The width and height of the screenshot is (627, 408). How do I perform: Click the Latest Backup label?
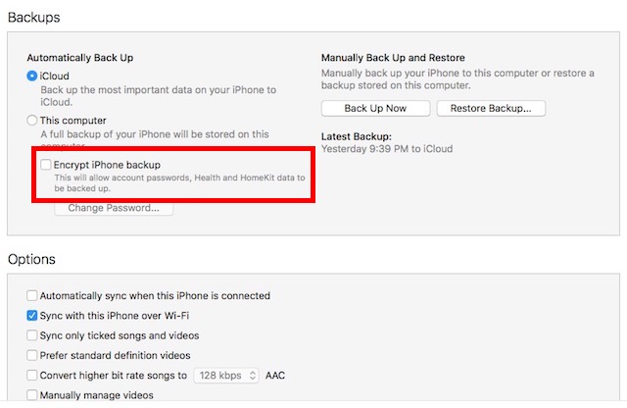coord(357,136)
